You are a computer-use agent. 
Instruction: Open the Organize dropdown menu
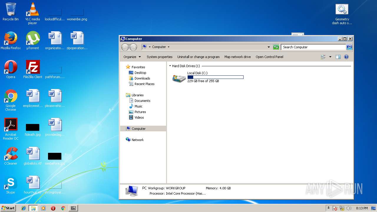tap(132, 57)
